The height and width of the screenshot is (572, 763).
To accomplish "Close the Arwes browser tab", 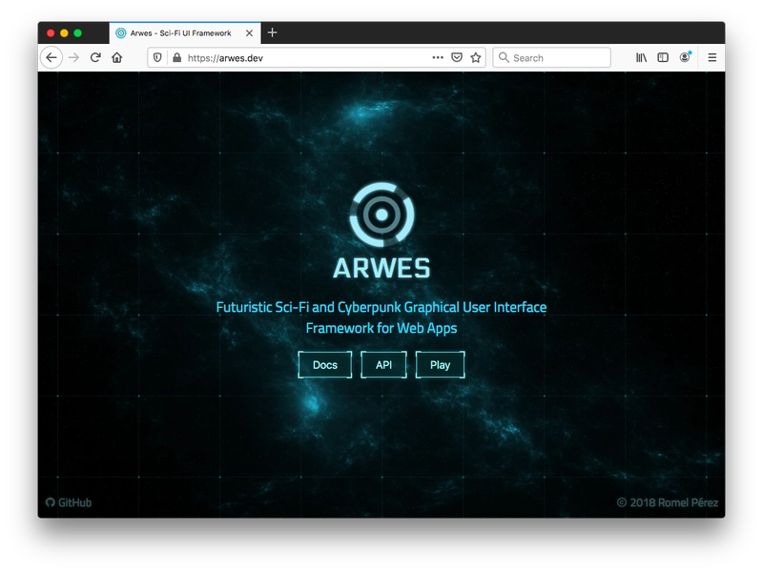I will tap(249, 33).
